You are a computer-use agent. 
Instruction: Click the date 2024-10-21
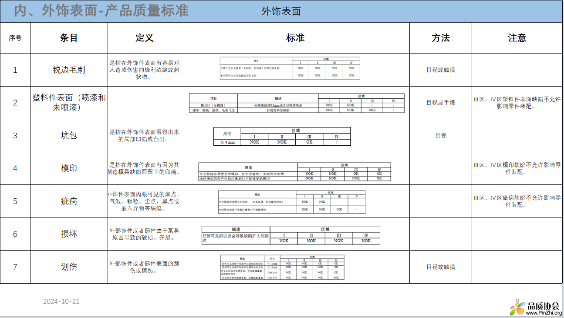61,301
